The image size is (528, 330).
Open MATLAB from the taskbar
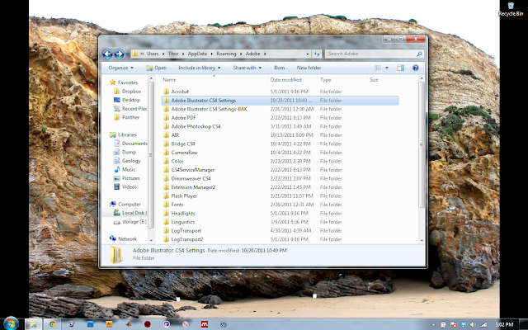click(129, 324)
